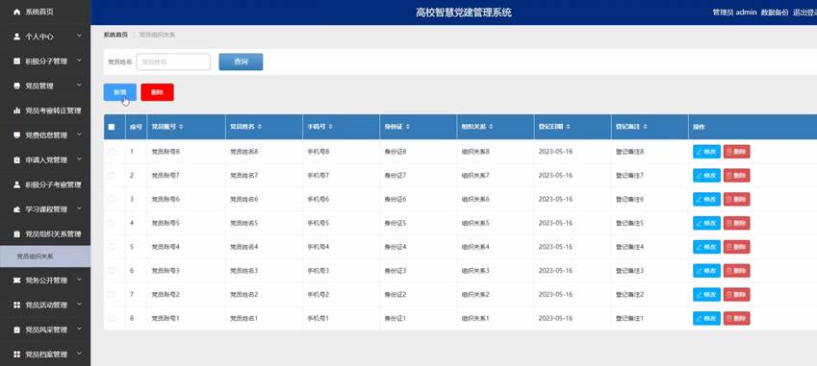The image size is (817, 366).
Task: Click the 2023-05-16 date in row 党员账号8
Action: pyautogui.click(x=555, y=152)
